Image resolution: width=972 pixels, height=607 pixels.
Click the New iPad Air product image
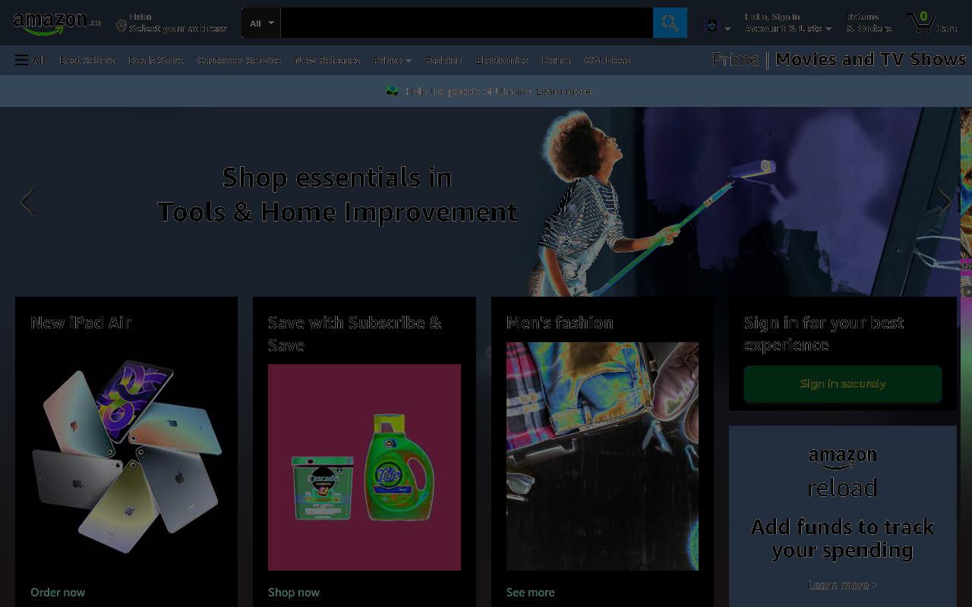pos(126,456)
